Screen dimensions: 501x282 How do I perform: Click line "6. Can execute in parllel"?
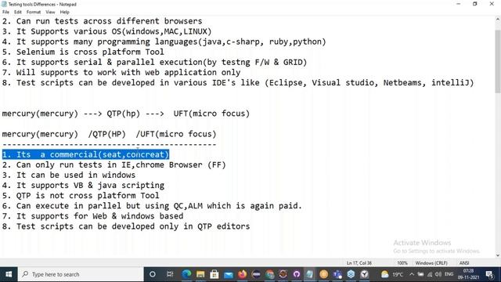(x=152, y=206)
